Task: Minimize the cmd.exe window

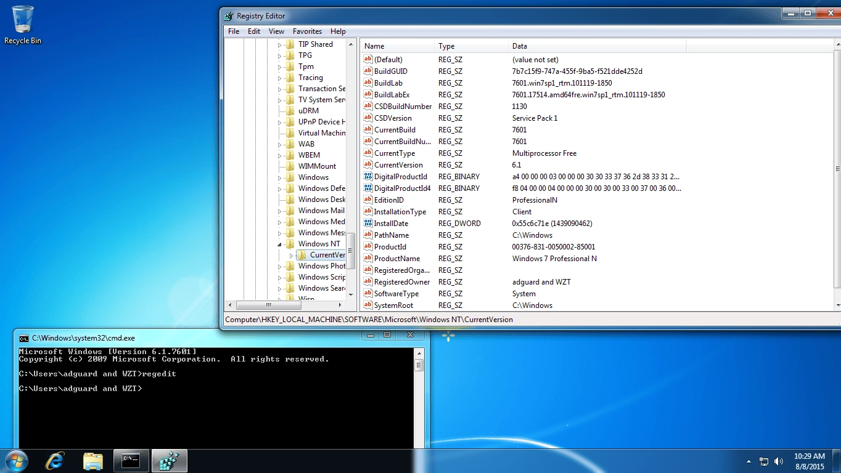Action: click(x=369, y=335)
